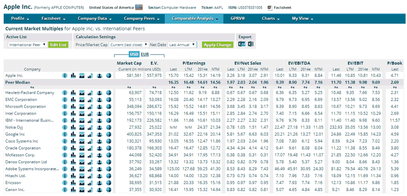Sort by EV/EBIT NTM column arrows
The height and width of the screenshot is (196, 407).
375,87
